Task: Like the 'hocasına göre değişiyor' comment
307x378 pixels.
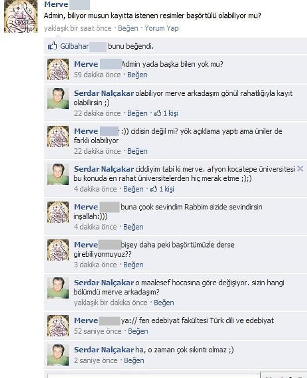Action: 164,303
